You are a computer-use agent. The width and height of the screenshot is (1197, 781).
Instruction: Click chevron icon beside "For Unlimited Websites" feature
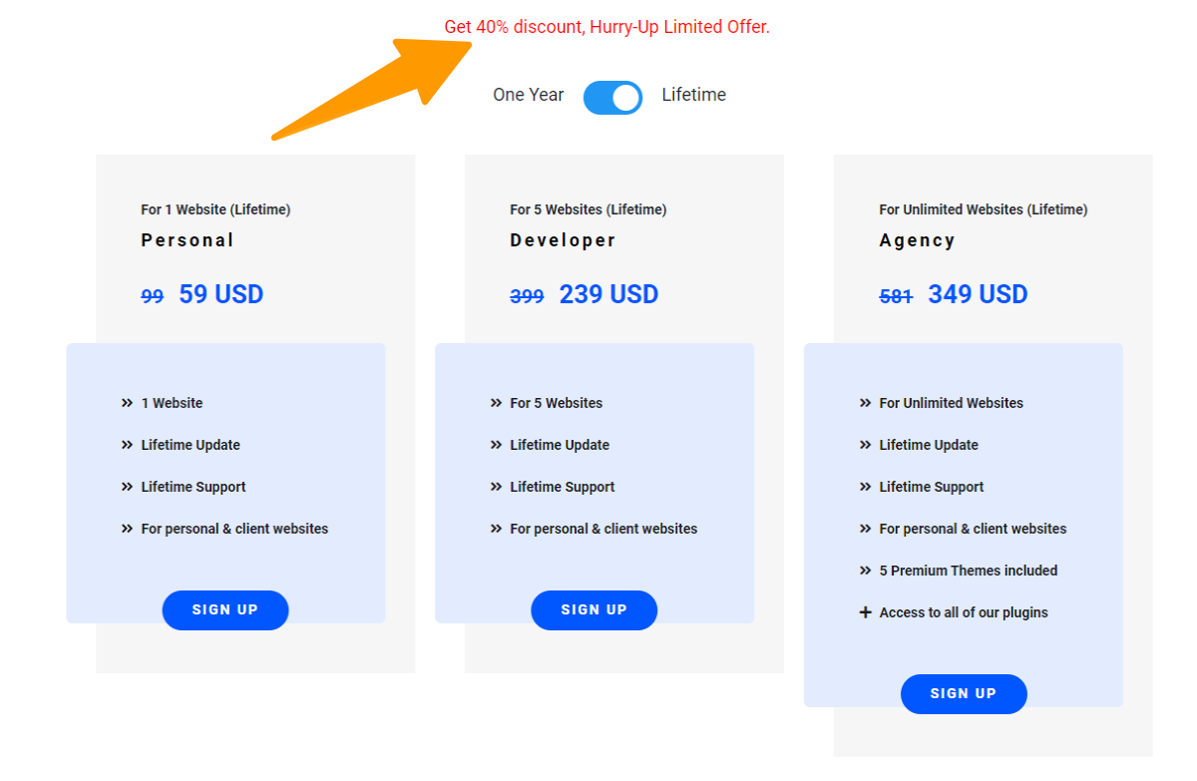(x=865, y=403)
